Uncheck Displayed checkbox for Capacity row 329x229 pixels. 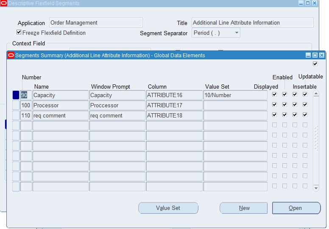pyautogui.click(x=275, y=94)
